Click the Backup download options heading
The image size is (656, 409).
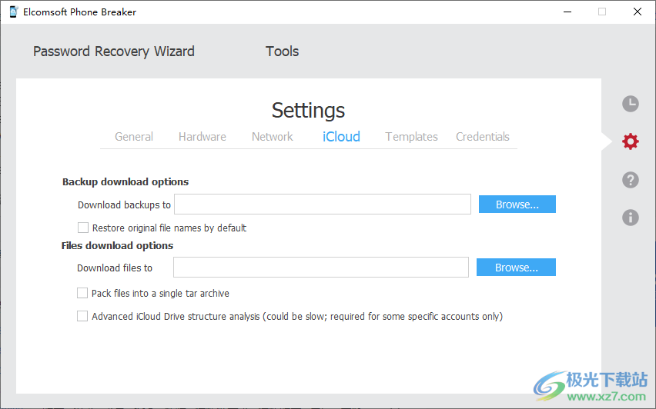(x=126, y=181)
